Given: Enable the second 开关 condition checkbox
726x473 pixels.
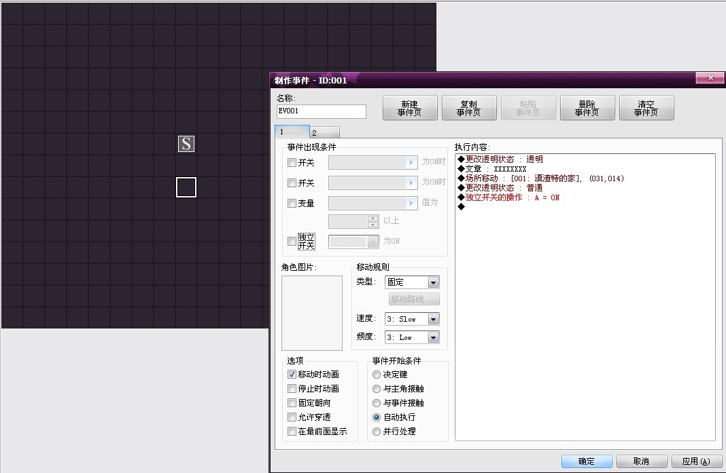Looking at the screenshot, I should tap(292, 183).
